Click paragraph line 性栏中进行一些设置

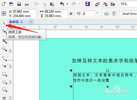coord(91,80)
